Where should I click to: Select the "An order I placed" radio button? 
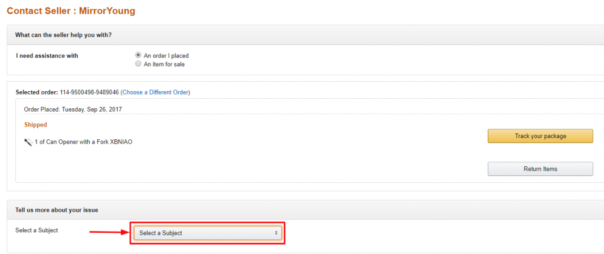pos(138,55)
